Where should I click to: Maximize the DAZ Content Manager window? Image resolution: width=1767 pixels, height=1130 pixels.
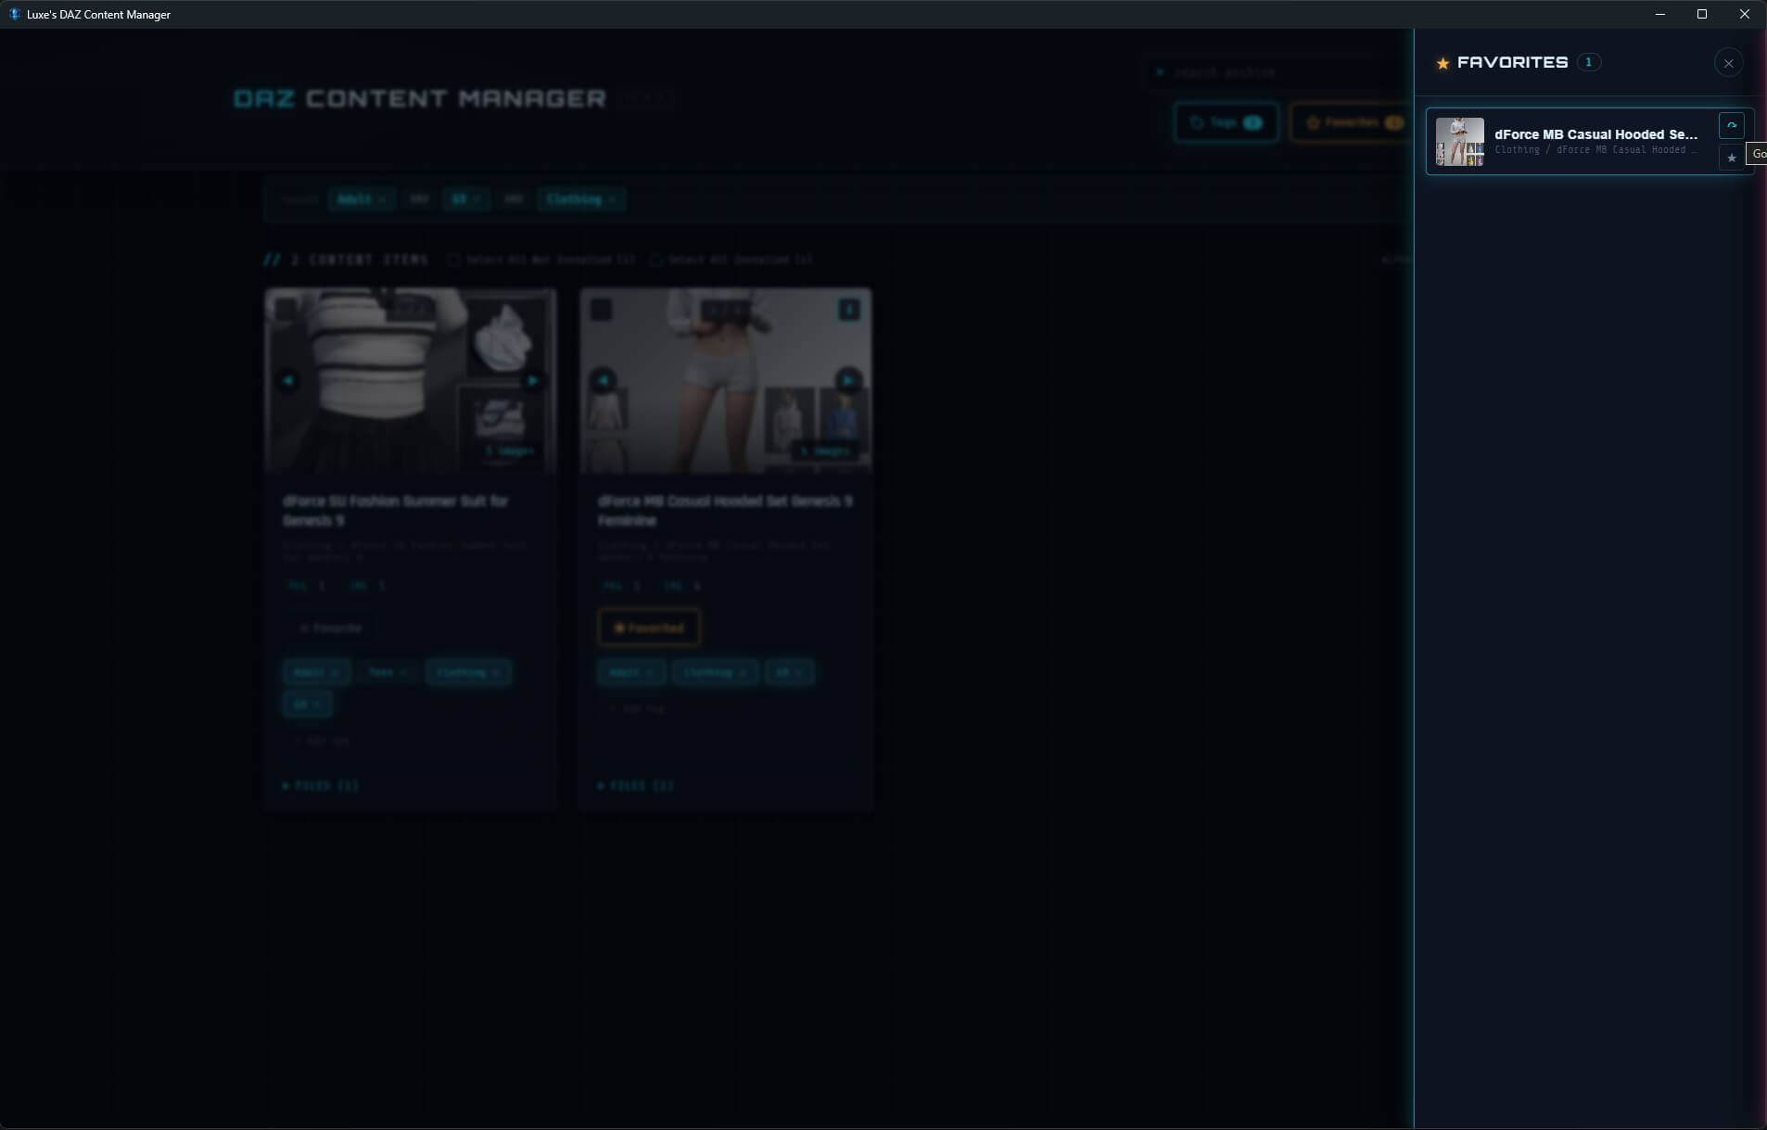(x=1702, y=14)
